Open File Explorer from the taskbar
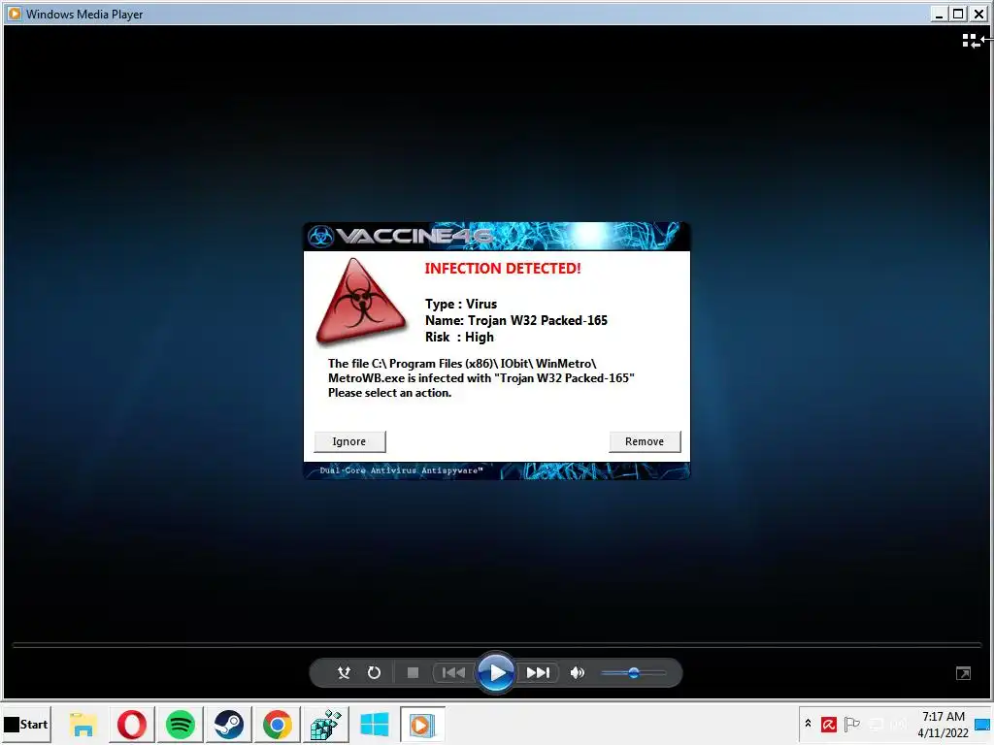 click(83, 724)
